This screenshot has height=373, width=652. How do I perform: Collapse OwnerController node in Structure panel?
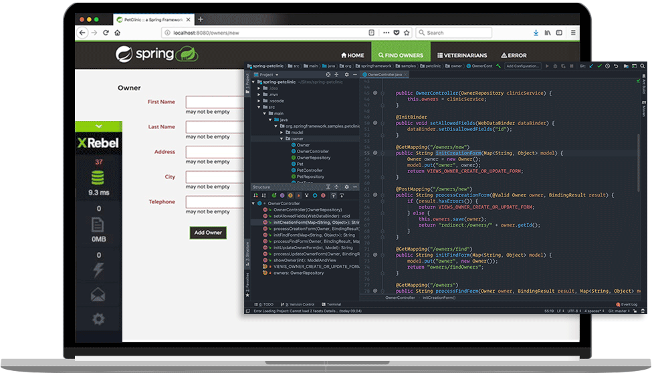pyautogui.click(x=253, y=203)
